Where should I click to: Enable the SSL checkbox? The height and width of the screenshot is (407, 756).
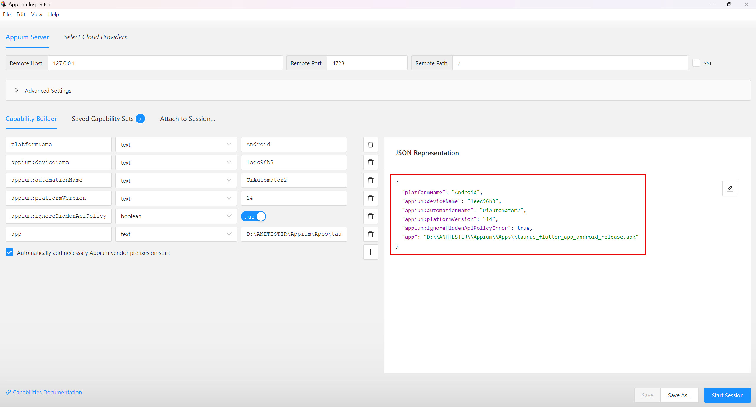coord(696,63)
